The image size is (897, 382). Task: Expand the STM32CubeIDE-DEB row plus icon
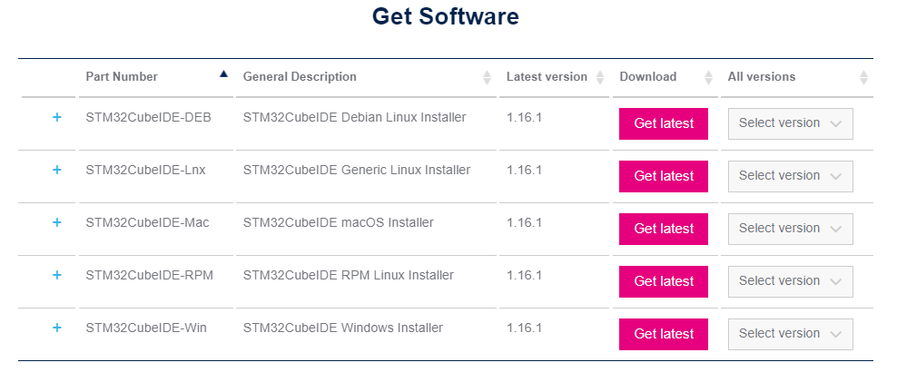pos(56,117)
